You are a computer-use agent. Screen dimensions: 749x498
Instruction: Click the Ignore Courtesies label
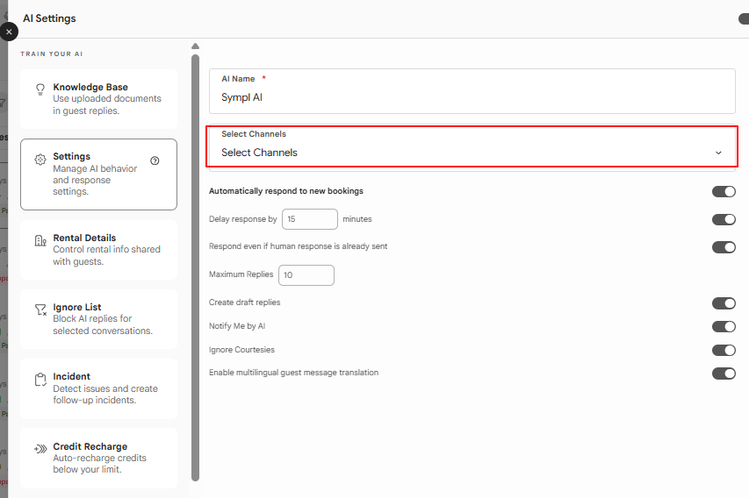241,350
